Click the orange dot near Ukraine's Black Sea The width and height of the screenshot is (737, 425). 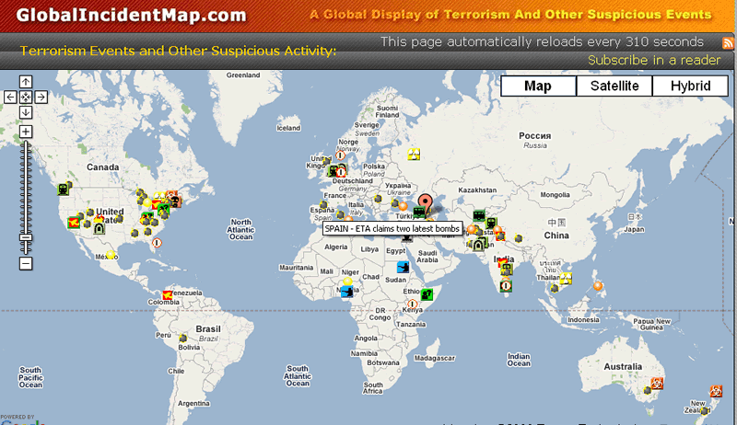coord(403,205)
